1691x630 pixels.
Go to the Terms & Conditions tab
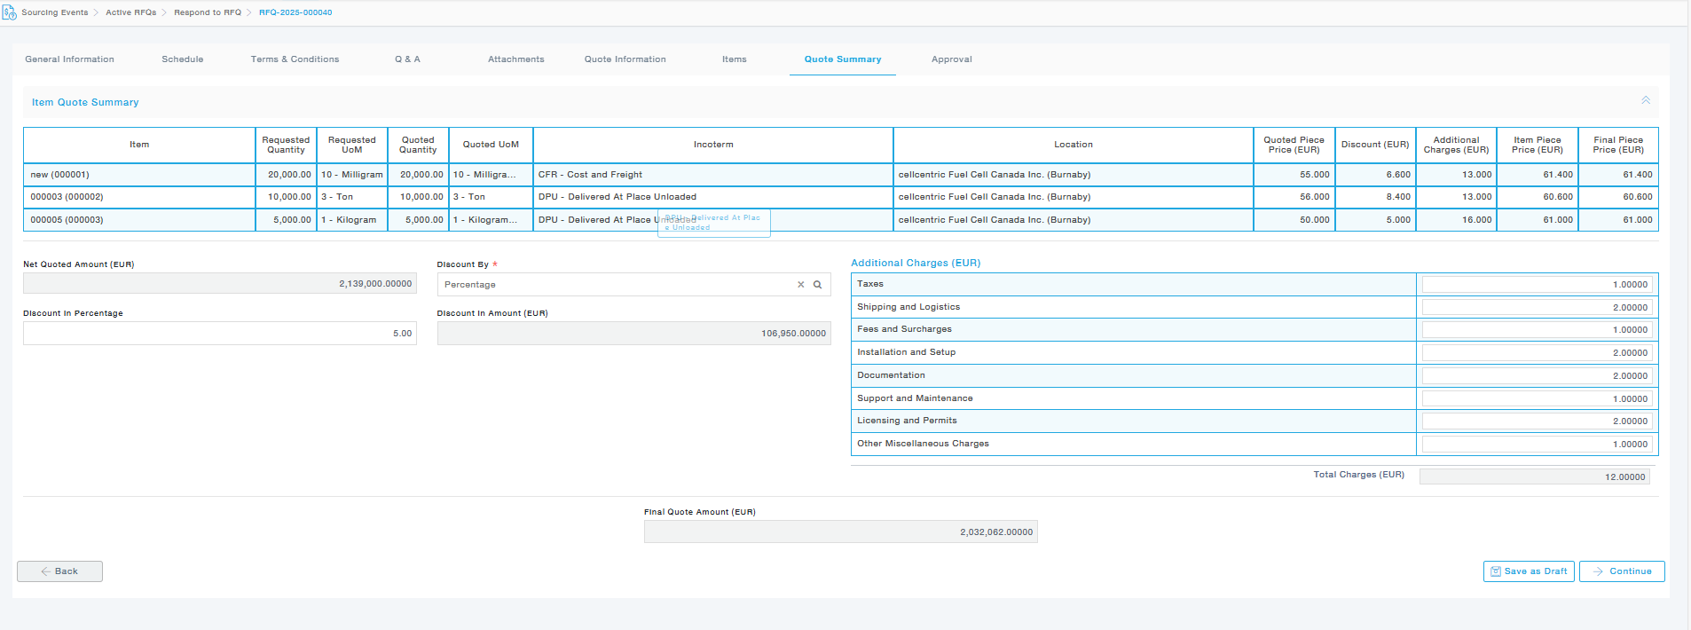(x=295, y=59)
